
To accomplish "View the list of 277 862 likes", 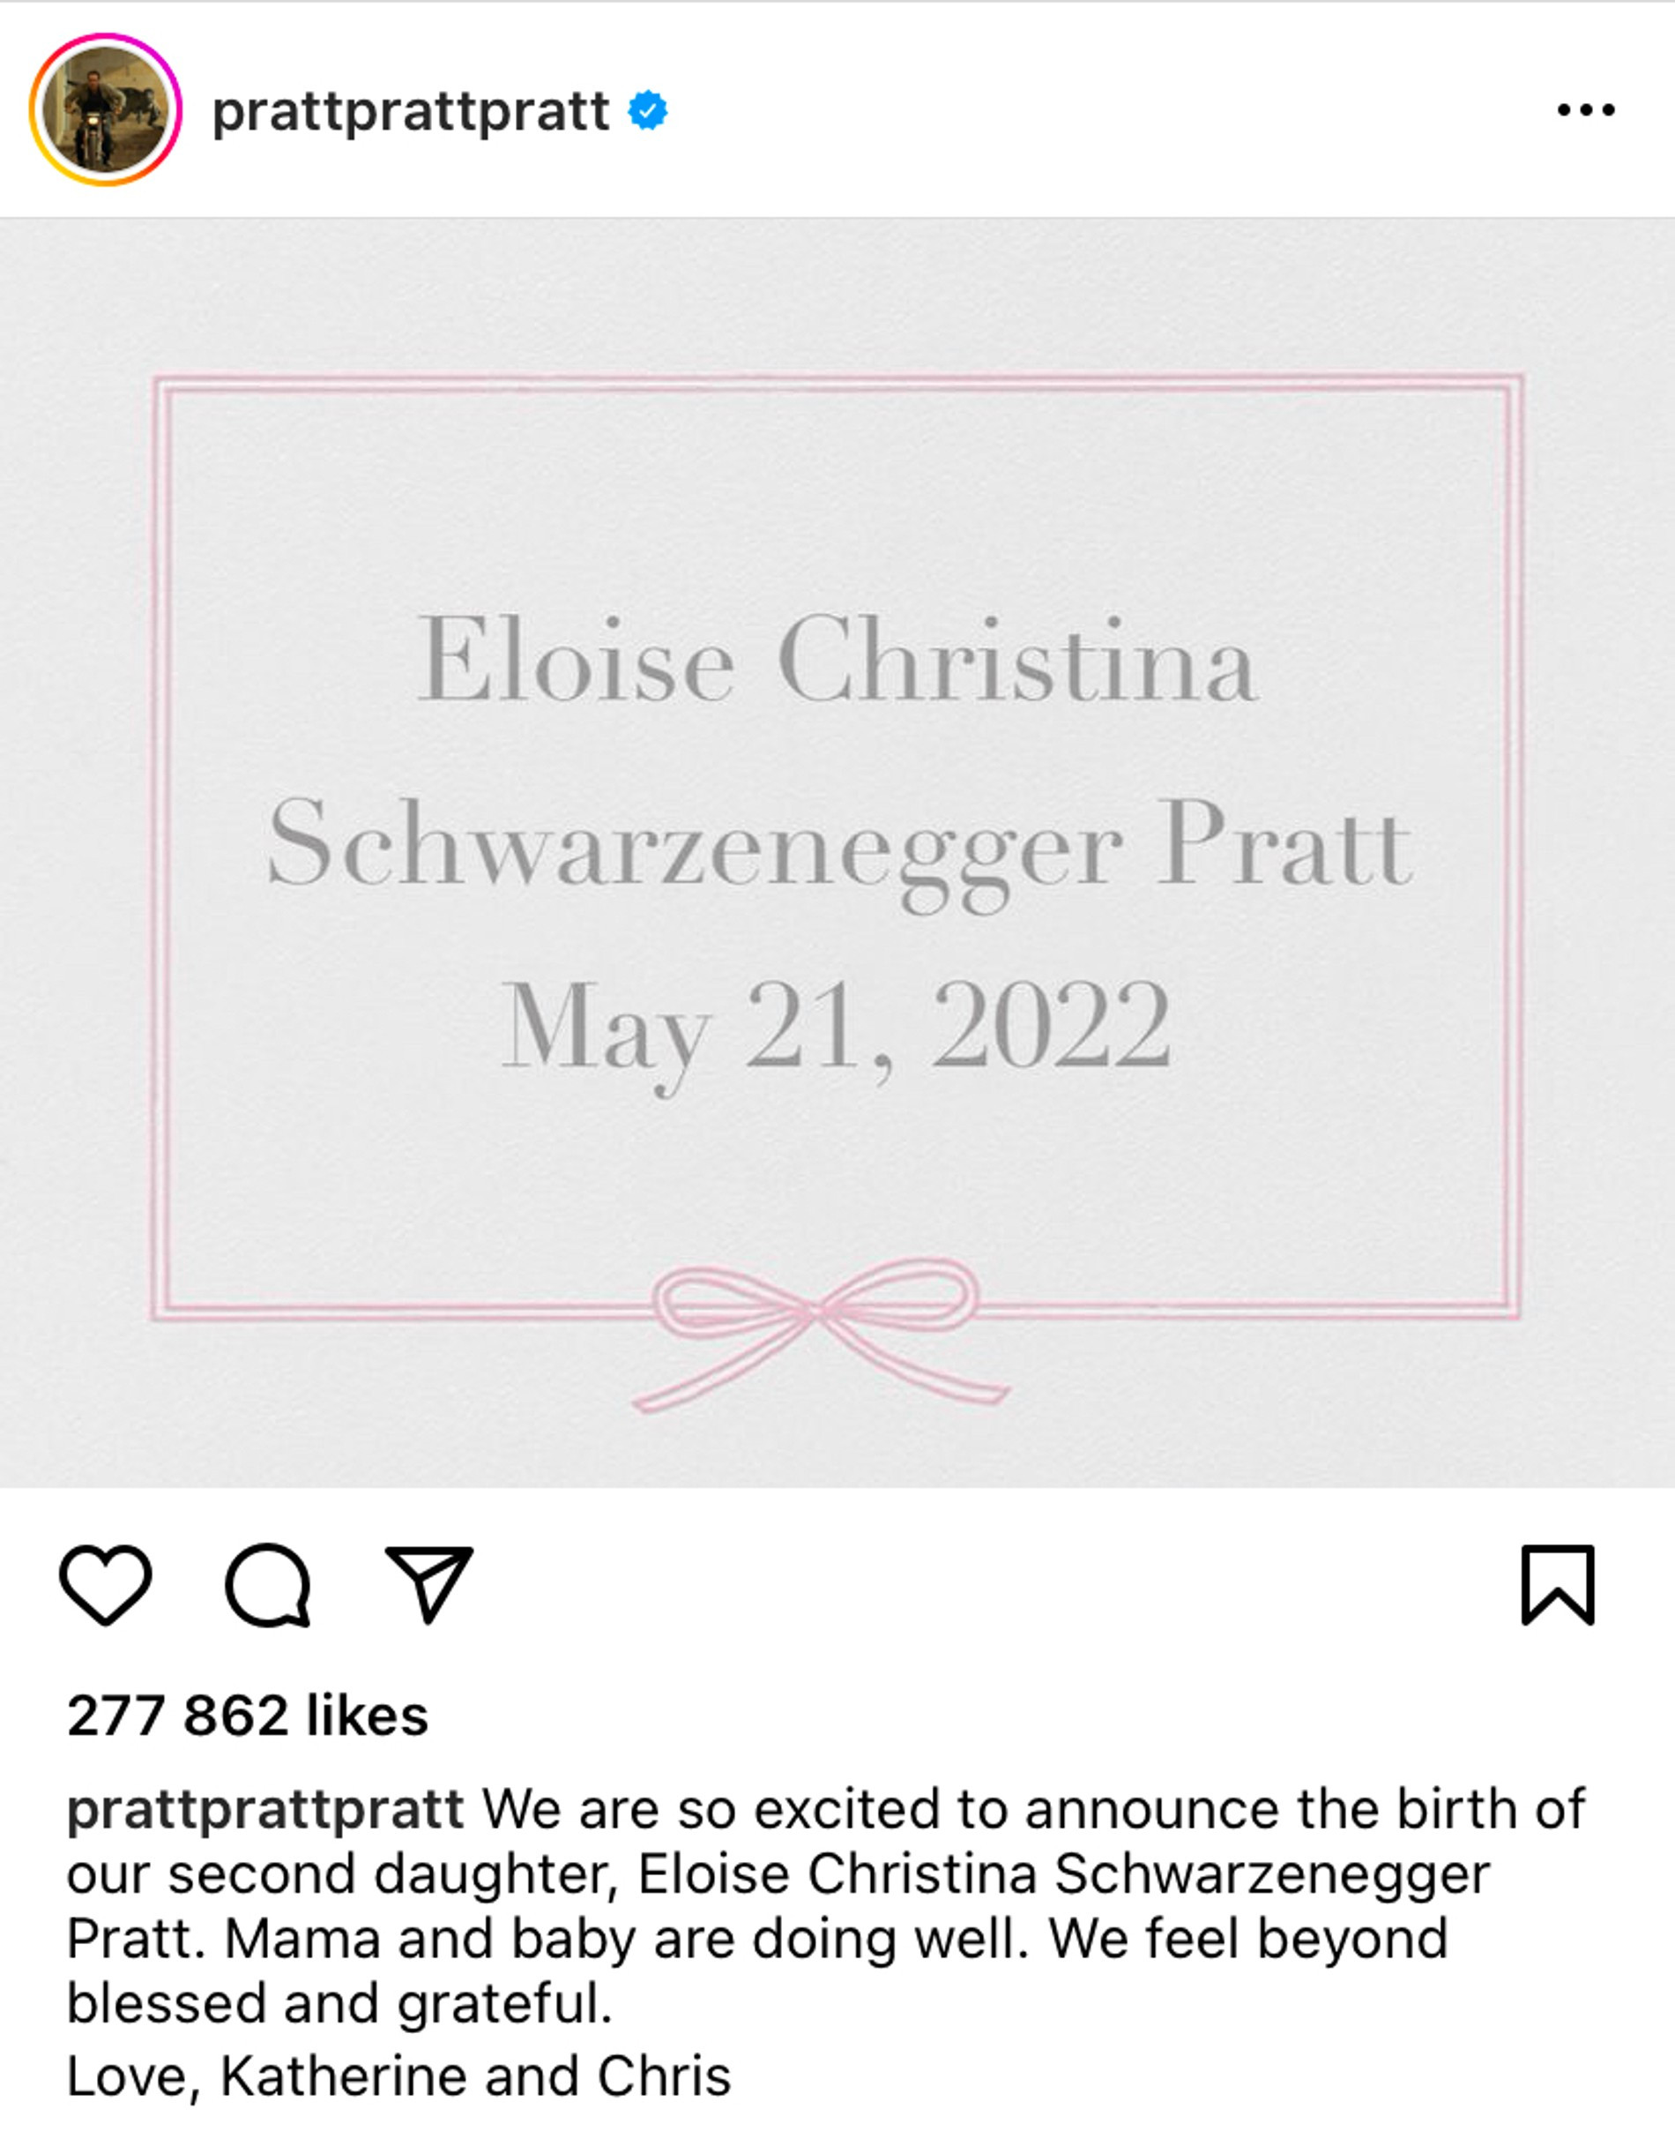I will 248,1715.
